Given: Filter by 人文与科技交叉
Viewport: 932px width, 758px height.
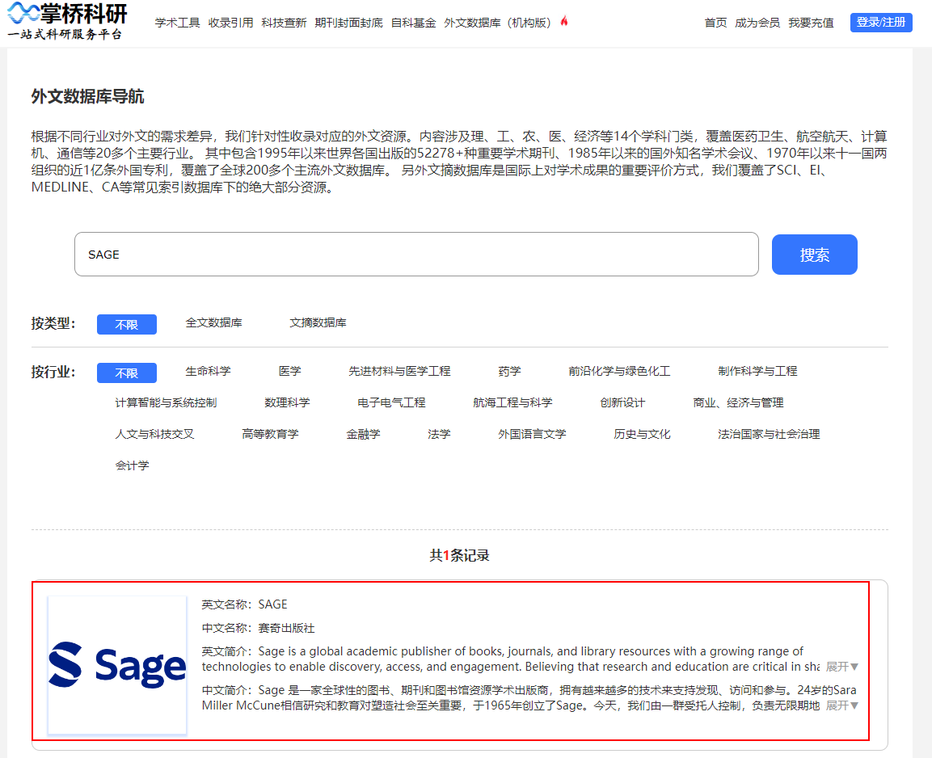Looking at the screenshot, I should (x=154, y=434).
